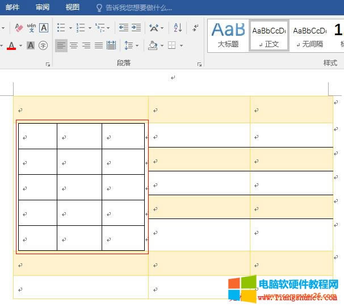Click the Asian Layout icon
The height and width of the screenshot is (307, 344).
click(154, 28)
